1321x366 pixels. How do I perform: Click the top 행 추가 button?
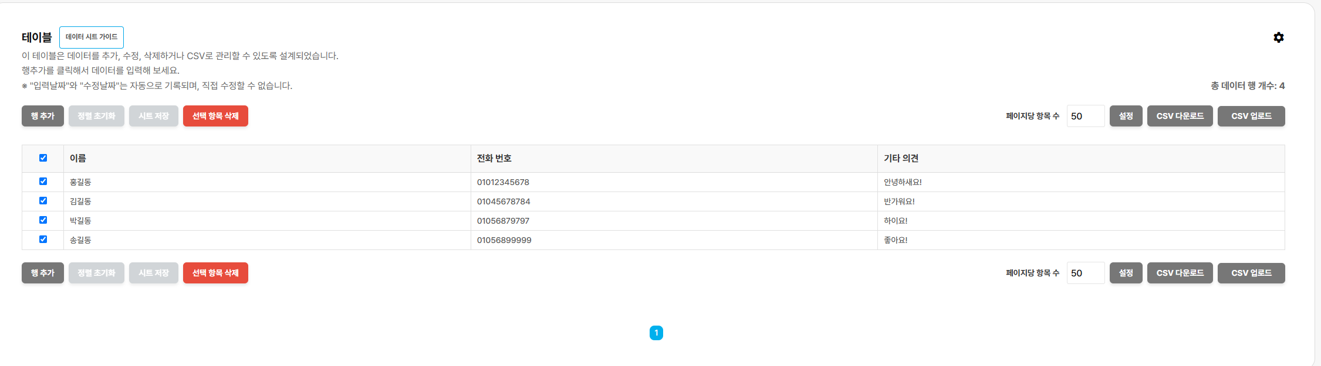point(43,116)
